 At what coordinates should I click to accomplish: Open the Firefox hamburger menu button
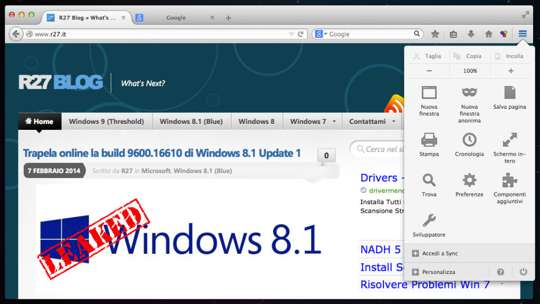pyautogui.click(x=523, y=34)
